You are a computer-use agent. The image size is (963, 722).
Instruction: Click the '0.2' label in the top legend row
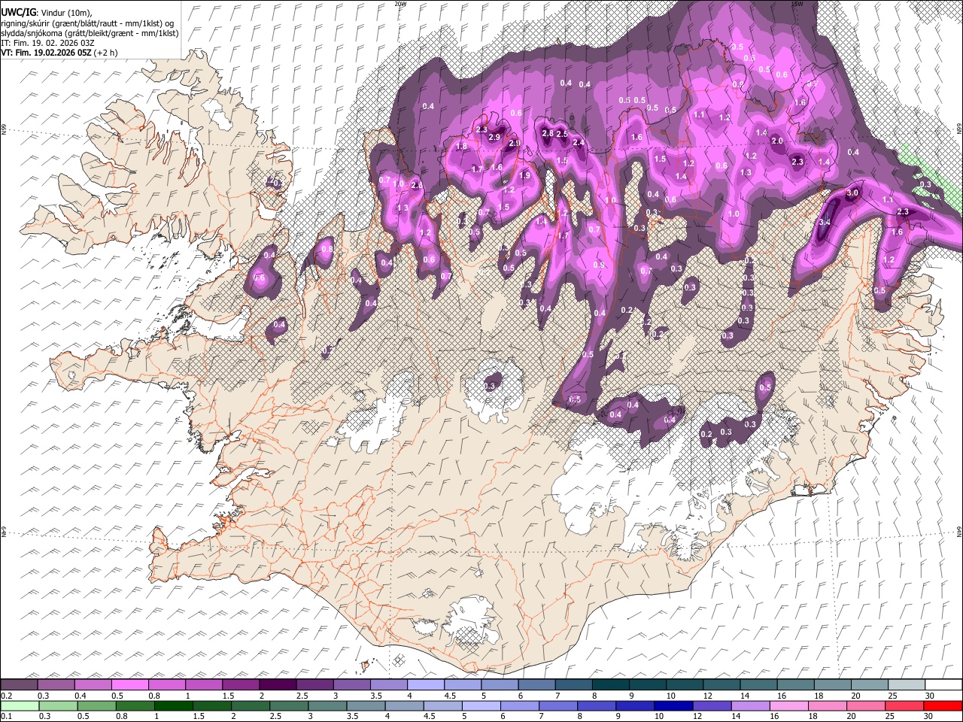[5, 695]
